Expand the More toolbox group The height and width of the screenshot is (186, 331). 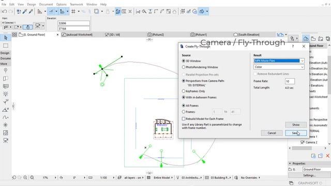(5, 64)
